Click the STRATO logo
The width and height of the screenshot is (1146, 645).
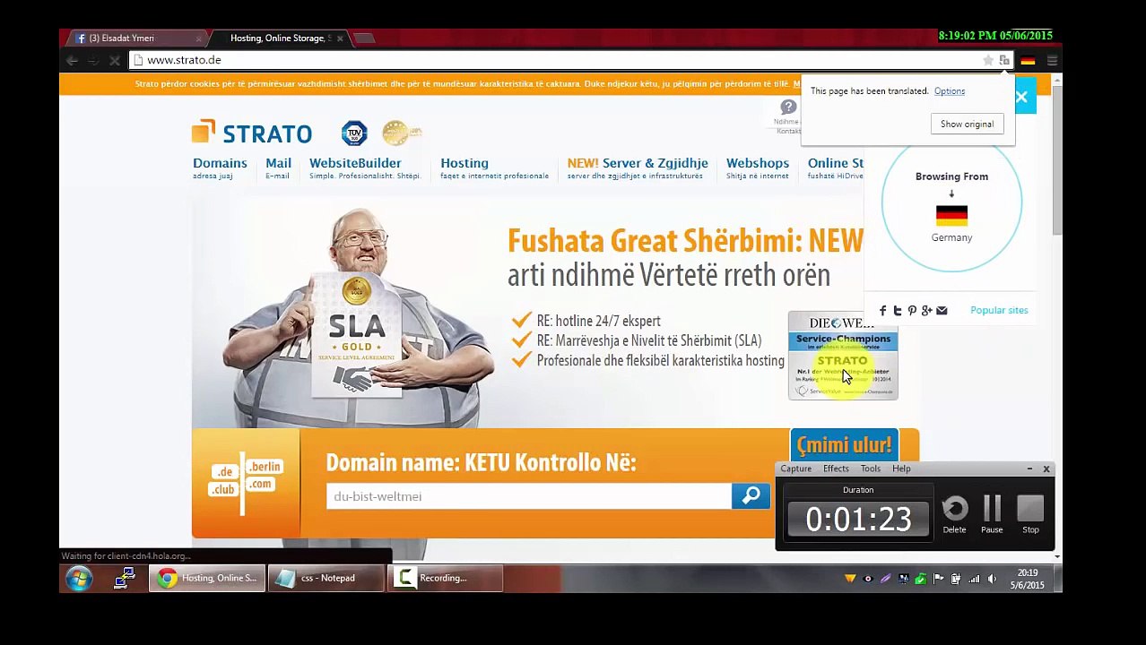[252, 133]
